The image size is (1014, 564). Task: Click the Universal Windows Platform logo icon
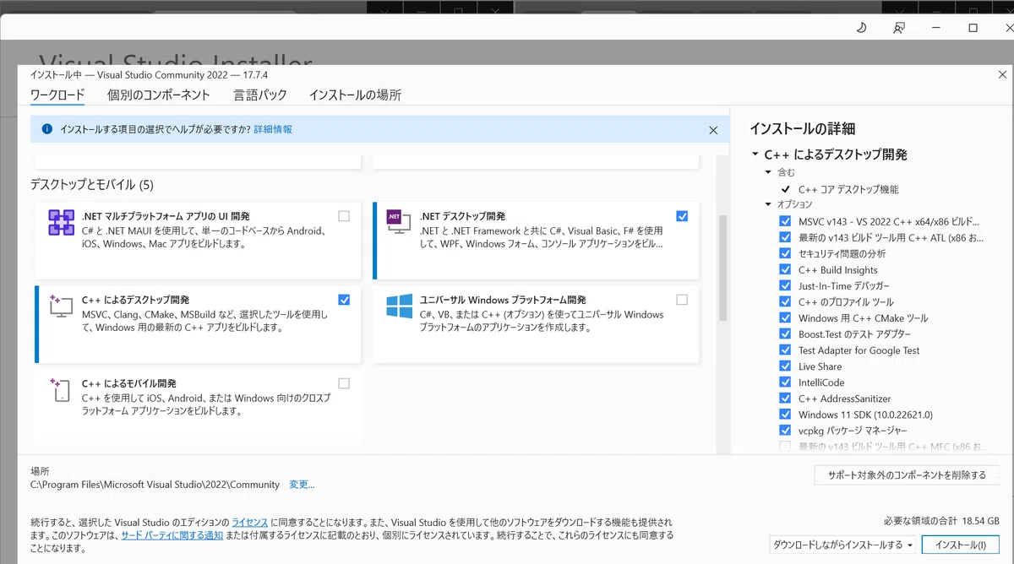tap(399, 306)
